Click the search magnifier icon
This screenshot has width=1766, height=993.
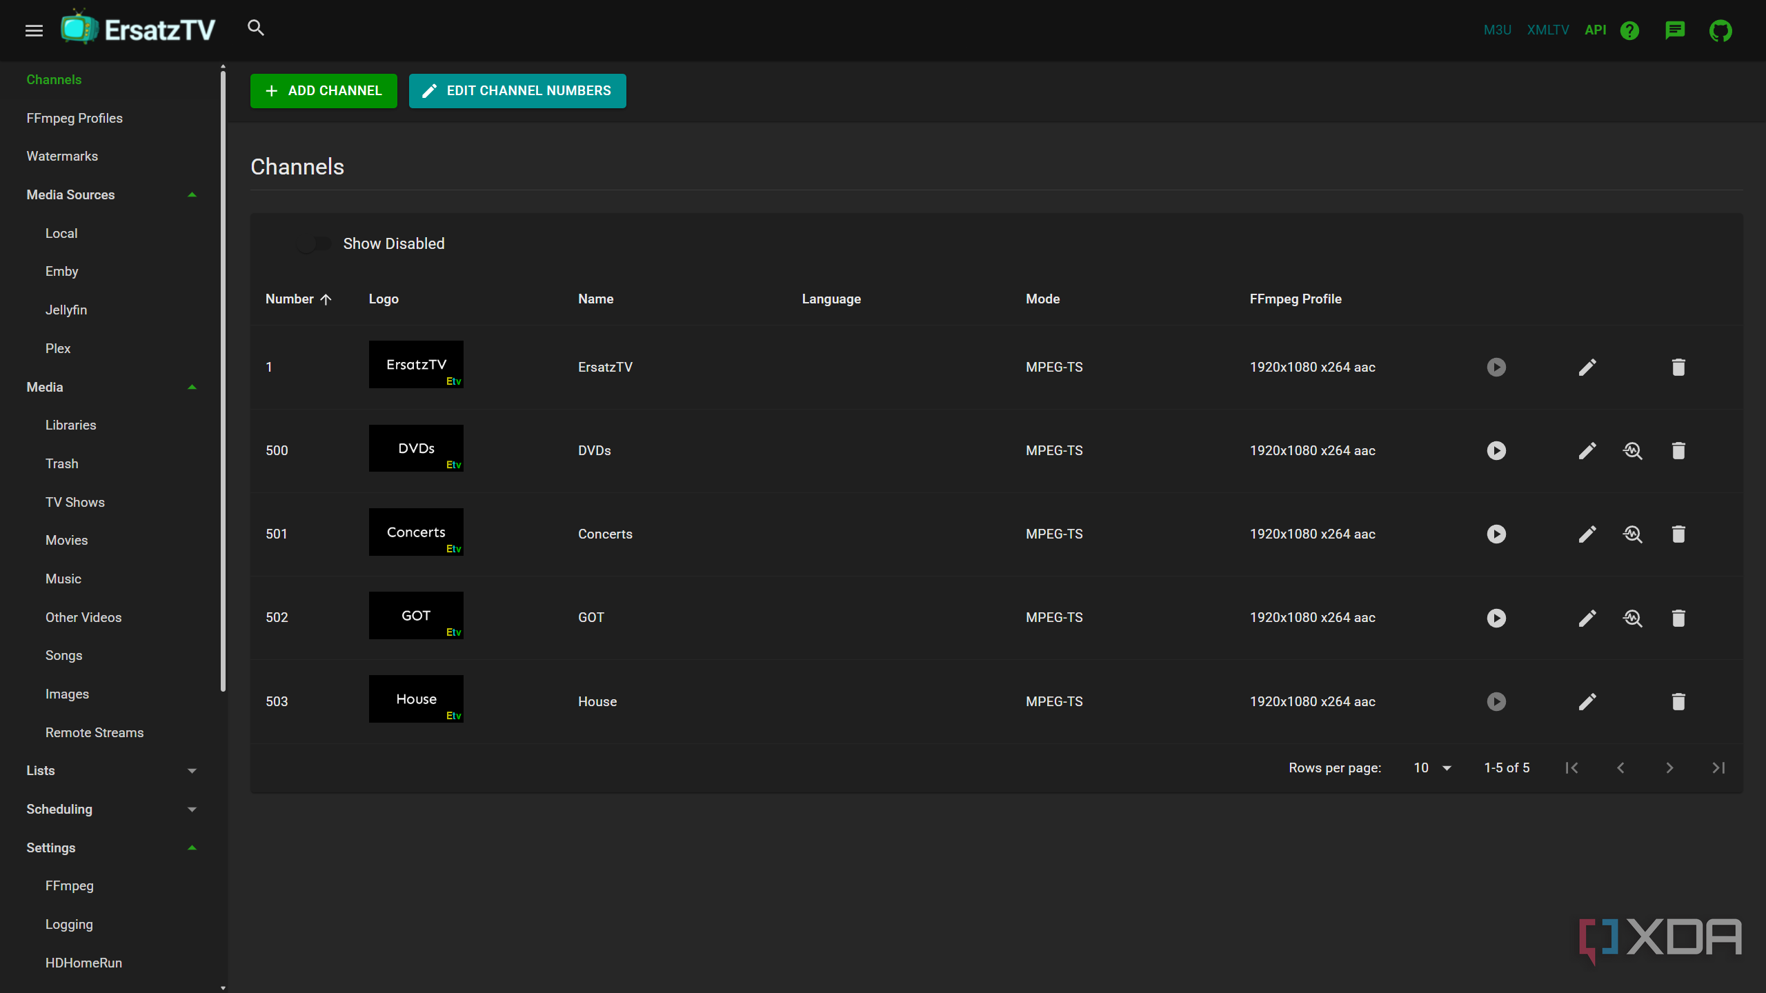tap(256, 28)
